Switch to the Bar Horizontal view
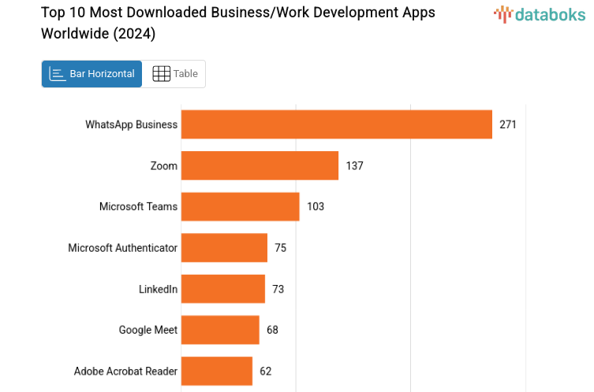 [x=92, y=74]
